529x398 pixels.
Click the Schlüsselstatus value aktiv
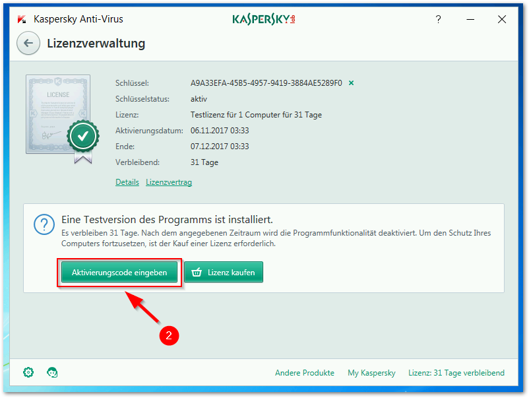(x=199, y=99)
